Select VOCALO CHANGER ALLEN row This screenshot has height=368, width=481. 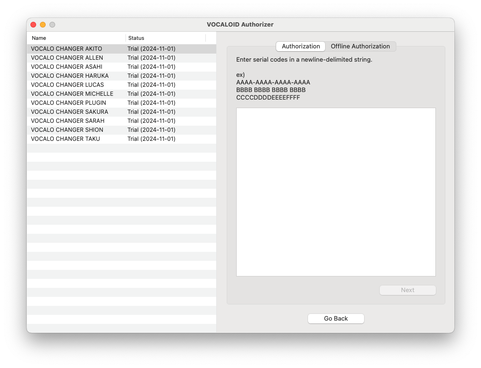pos(122,57)
